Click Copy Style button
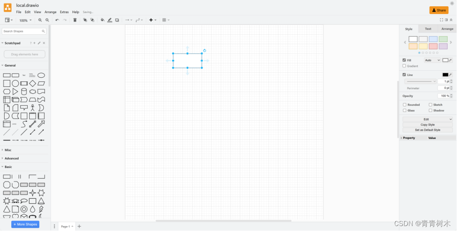 (428, 125)
